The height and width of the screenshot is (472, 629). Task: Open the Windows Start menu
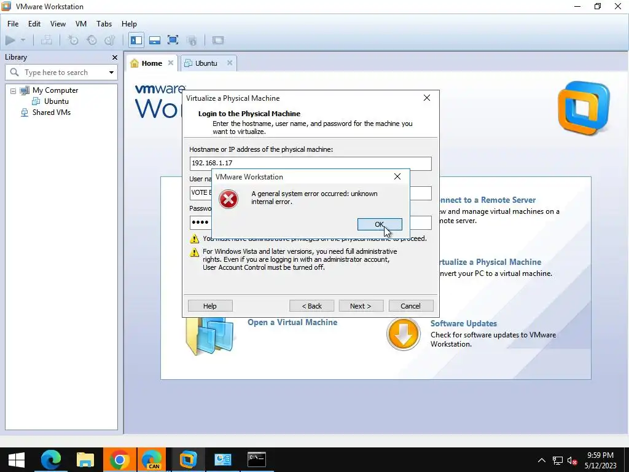point(17,460)
